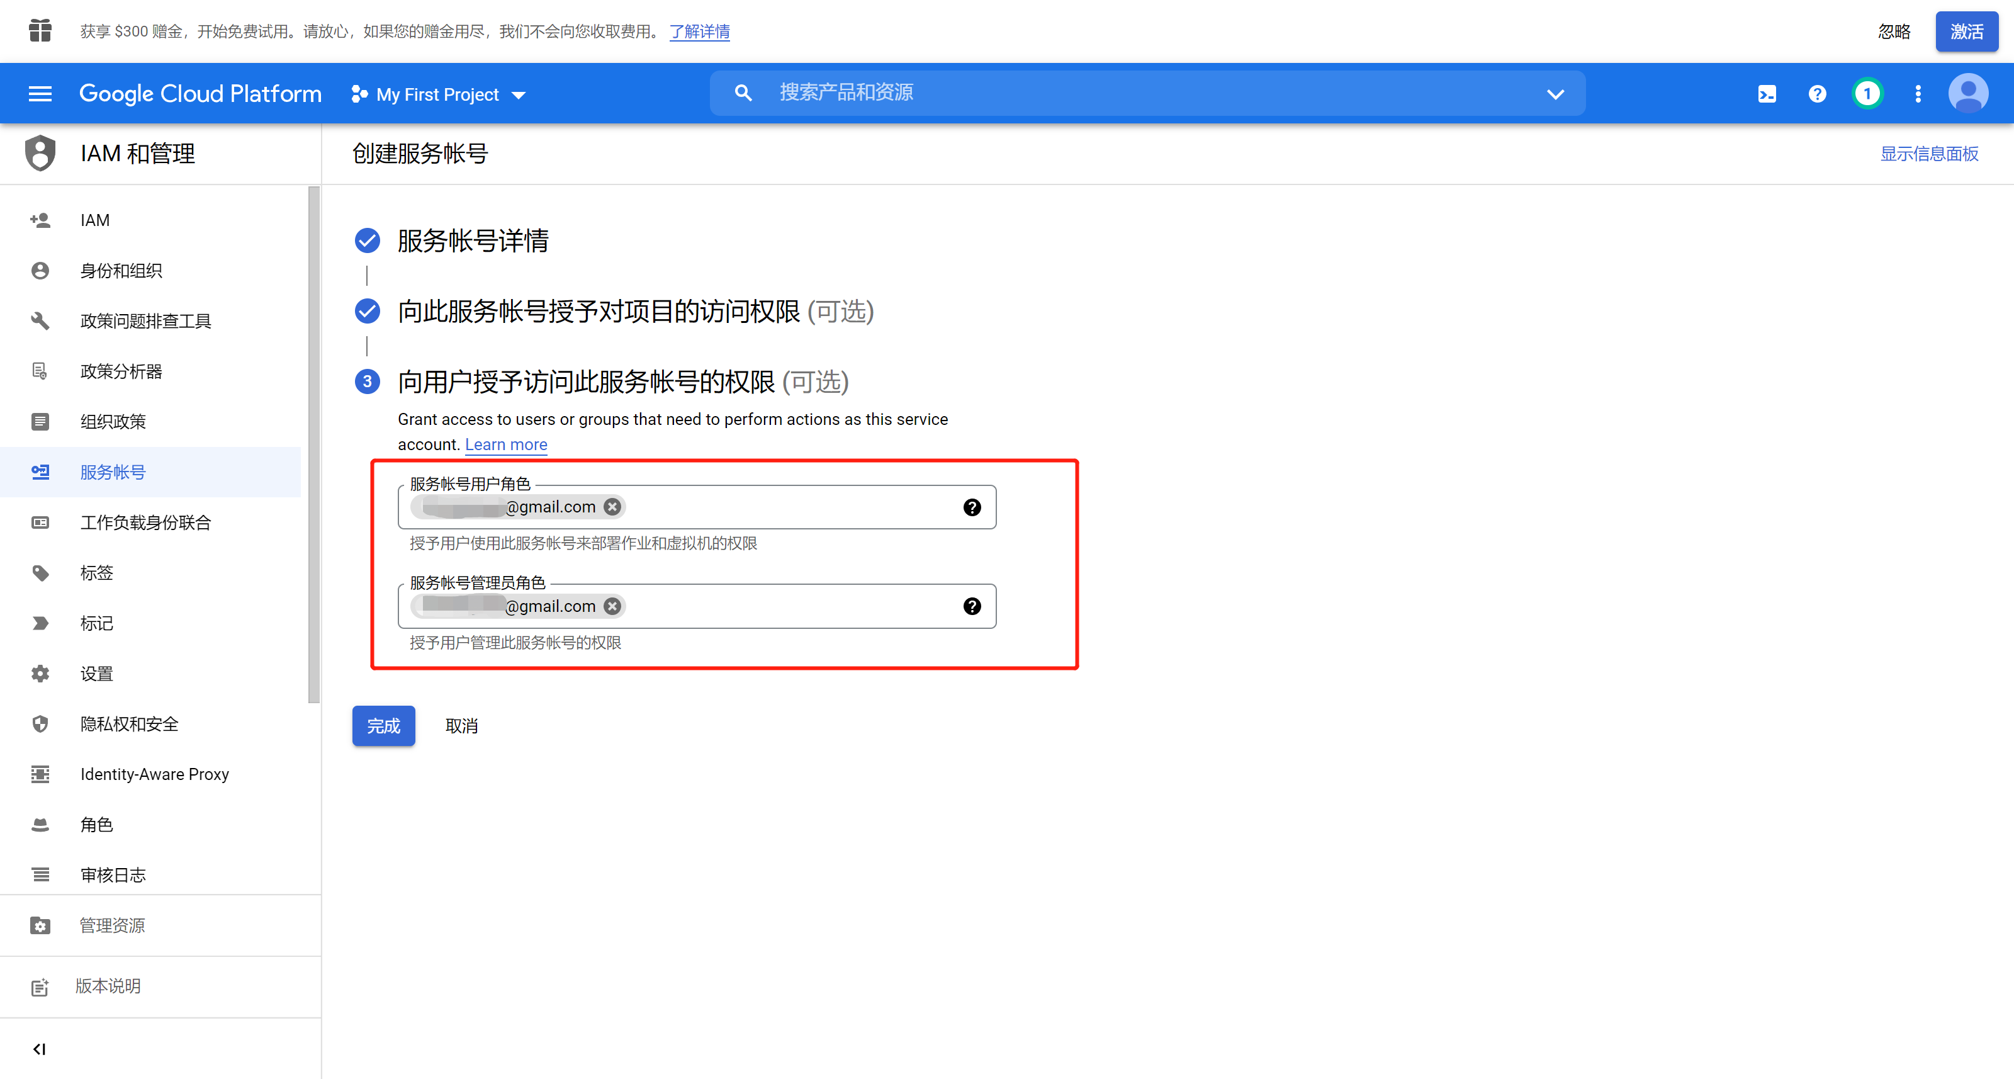This screenshot has height=1079, width=2014.
Task: Expand the search bar chevron
Action: tap(1555, 93)
